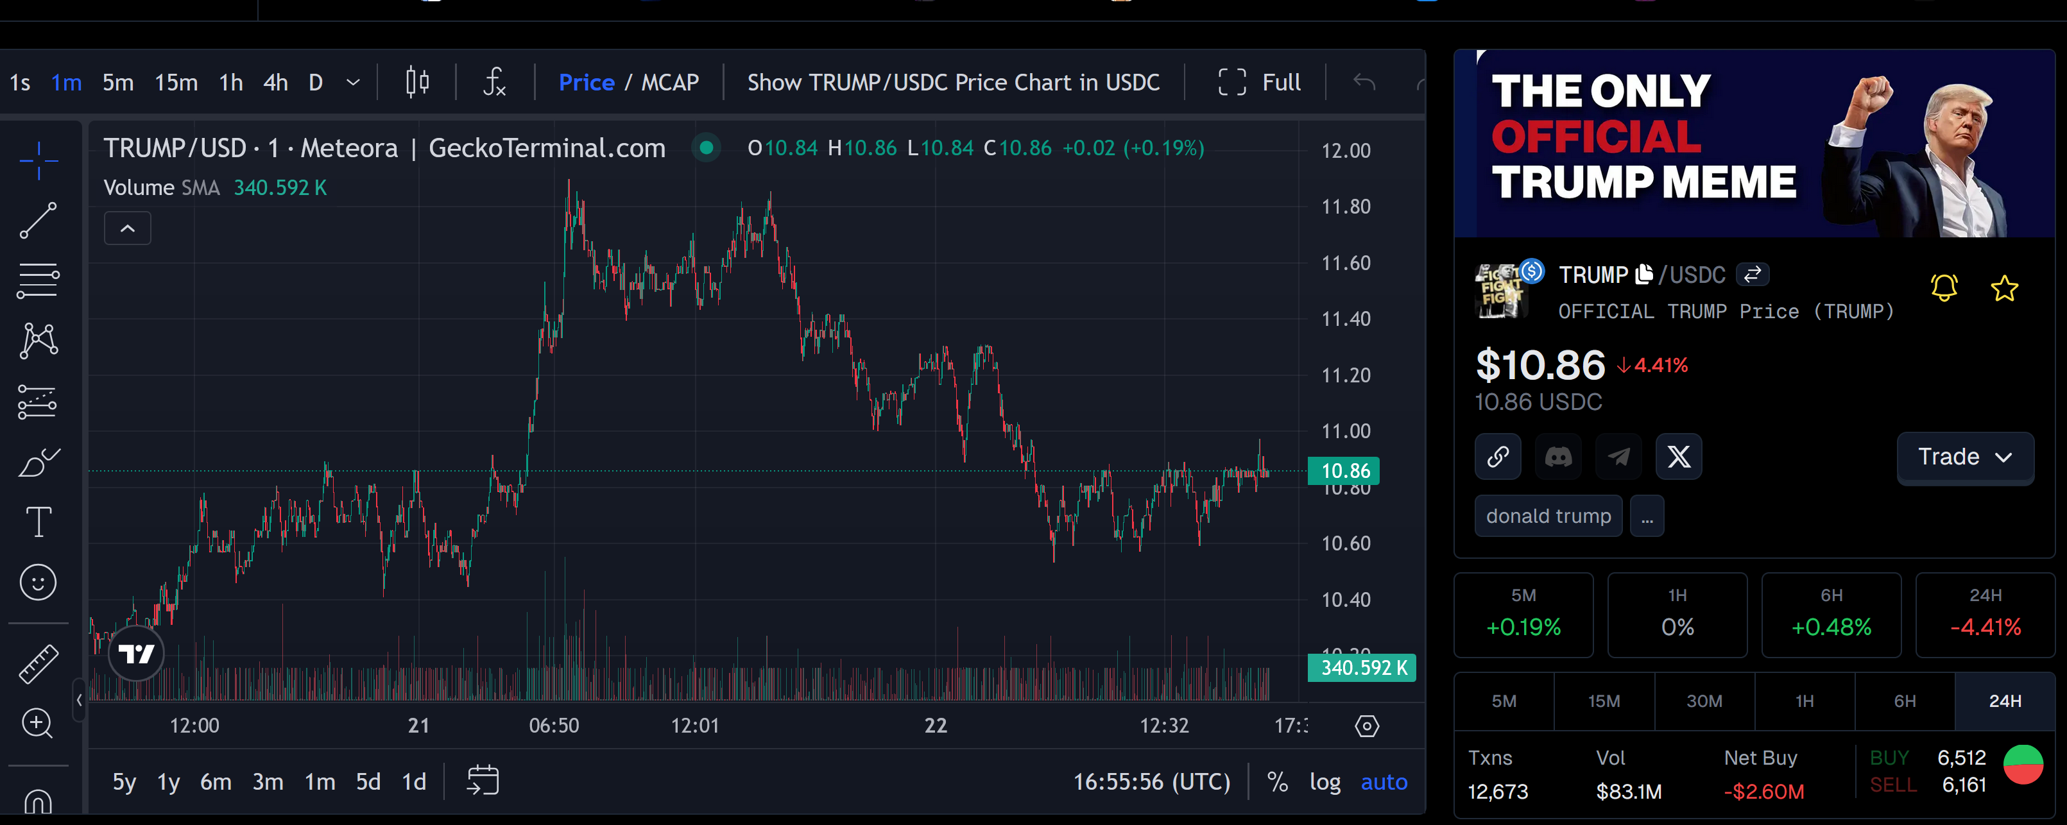This screenshot has width=2067, height=825.
Task: Click the TradingView logo on the chart
Action: 137,653
